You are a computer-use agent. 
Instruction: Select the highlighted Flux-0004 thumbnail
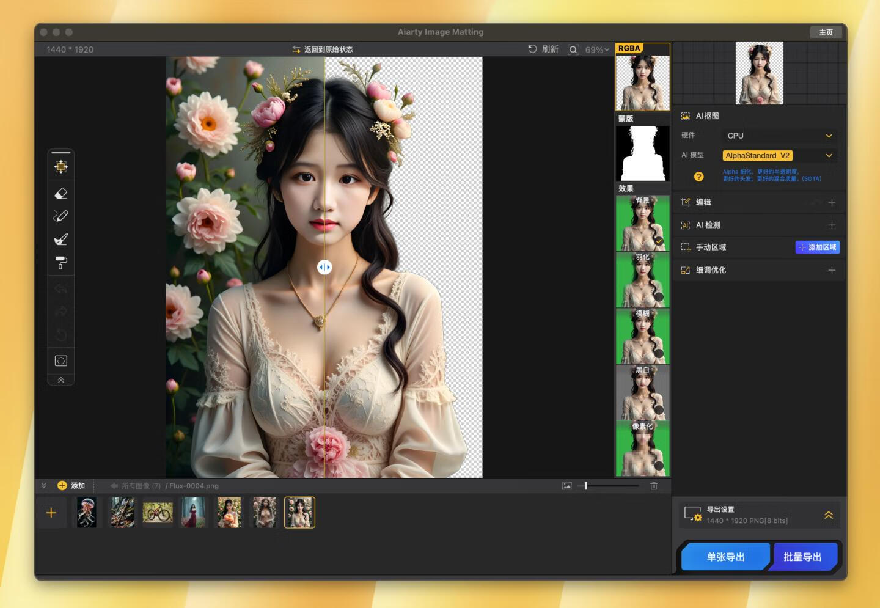(299, 512)
